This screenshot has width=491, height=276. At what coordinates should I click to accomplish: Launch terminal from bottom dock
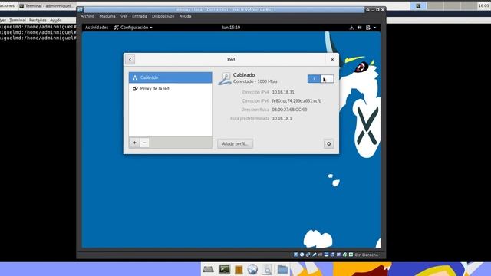click(x=224, y=269)
